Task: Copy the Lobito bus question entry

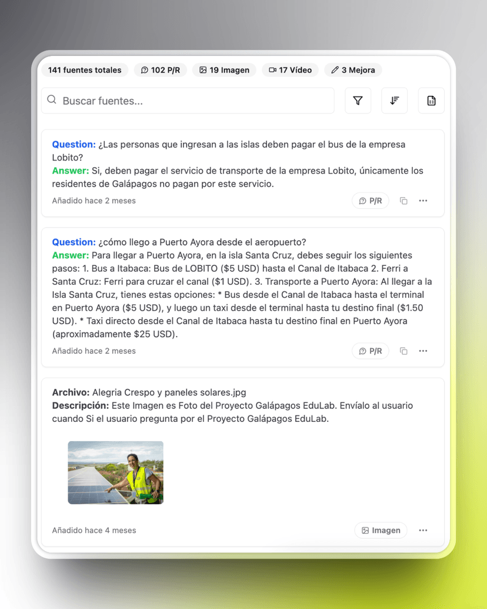Action: pyautogui.click(x=403, y=201)
